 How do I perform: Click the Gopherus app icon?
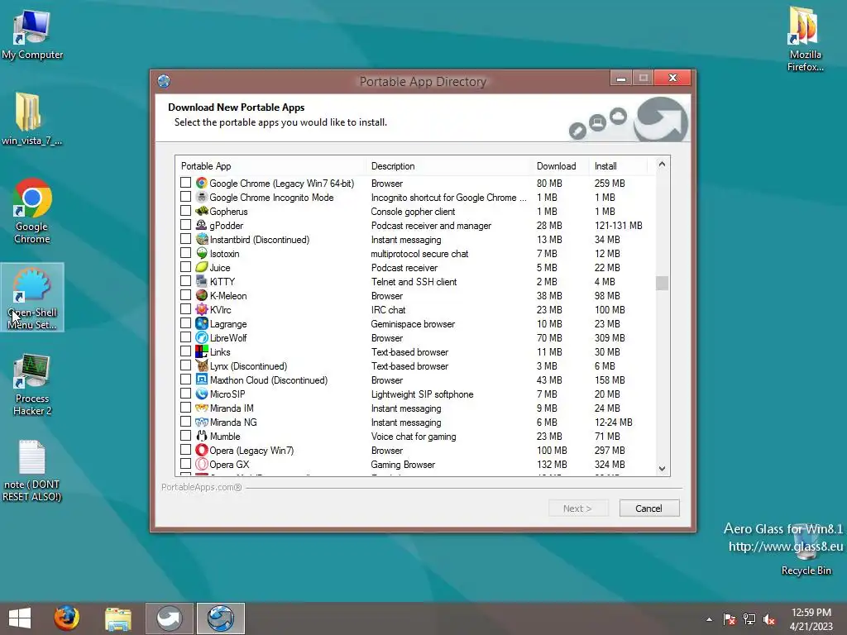(202, 211)
